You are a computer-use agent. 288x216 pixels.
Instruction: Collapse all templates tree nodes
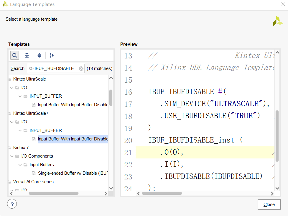(x=27, y=55)
